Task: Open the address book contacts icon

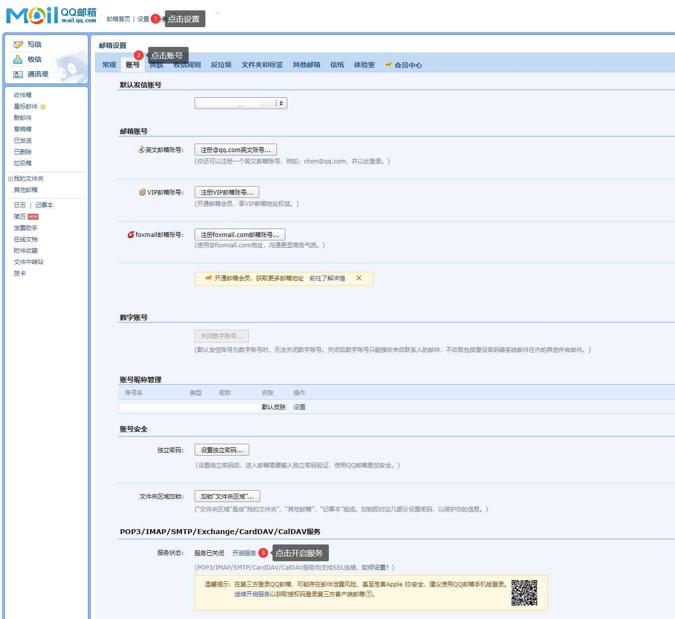Action: 18,74
